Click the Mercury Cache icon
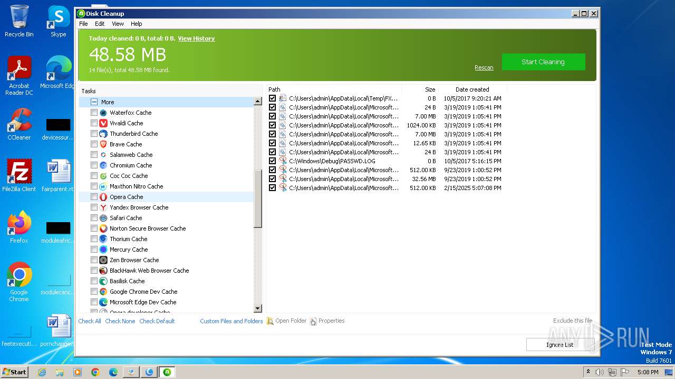 103,250
